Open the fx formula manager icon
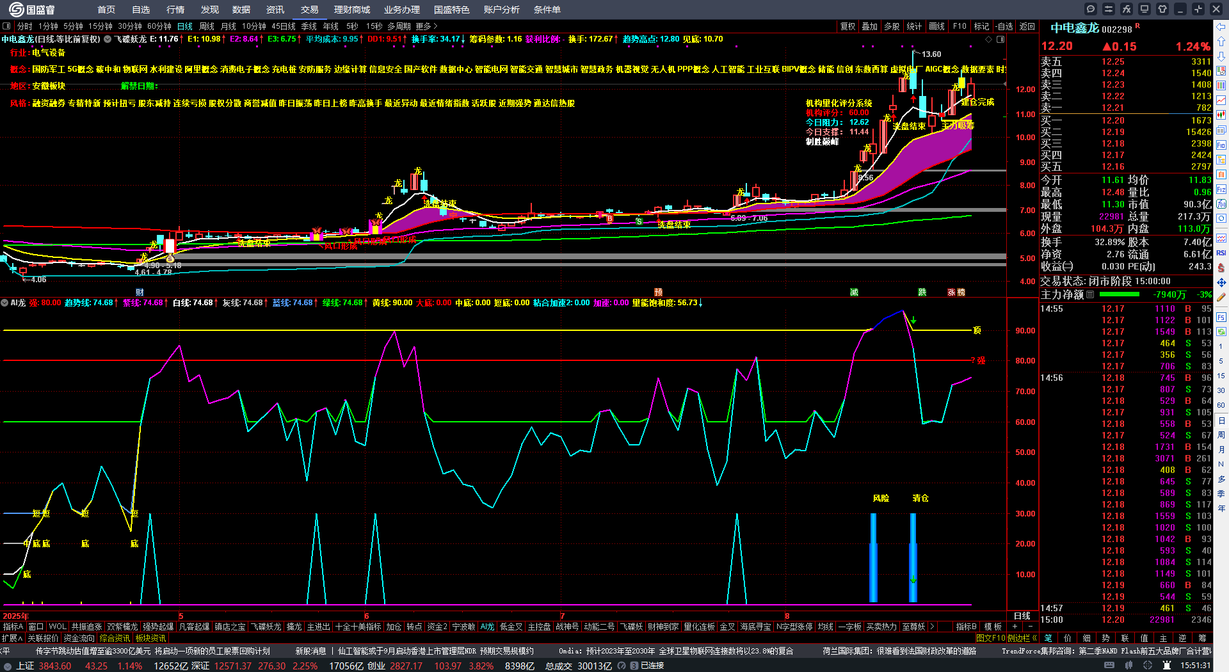This screenshot has height=672, width=1229. pos(1127,9)
